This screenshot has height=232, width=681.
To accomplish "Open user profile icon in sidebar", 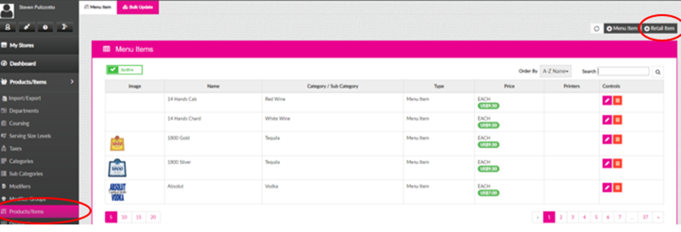I will [8, 27].
